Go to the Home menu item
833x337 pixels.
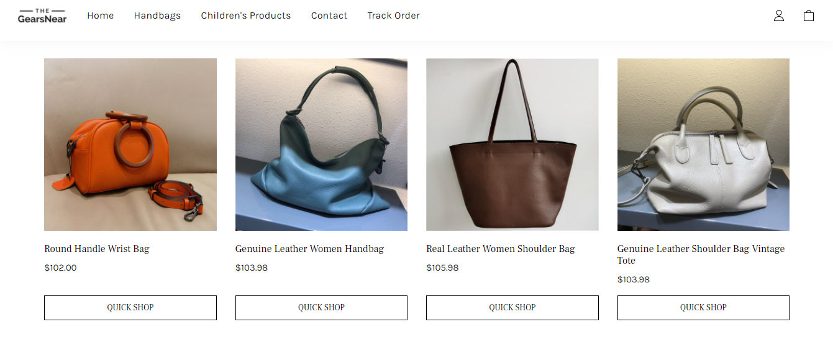coord(101,16)
